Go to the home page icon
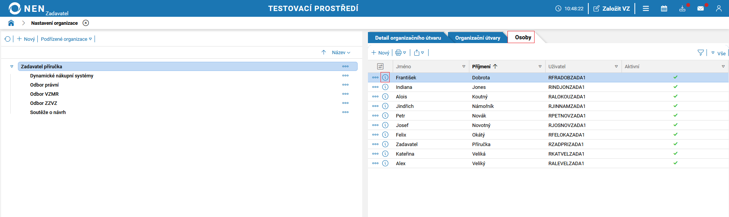Viewport: 729px width, 217px height. 11,23
